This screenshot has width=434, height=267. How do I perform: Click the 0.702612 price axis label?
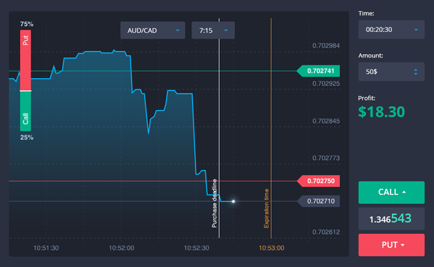tap(326, 232)
